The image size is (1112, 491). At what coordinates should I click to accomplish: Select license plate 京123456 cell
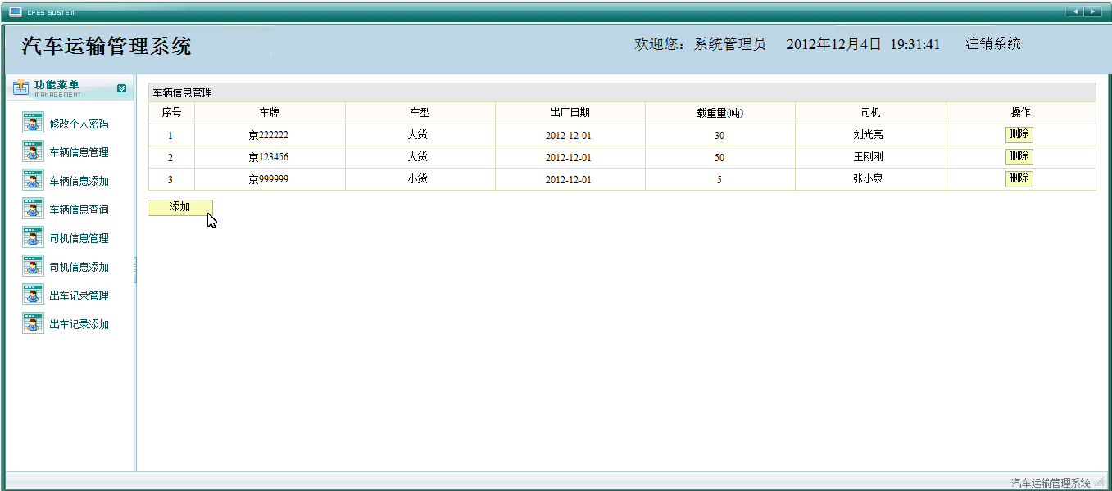tap(269, 157)
